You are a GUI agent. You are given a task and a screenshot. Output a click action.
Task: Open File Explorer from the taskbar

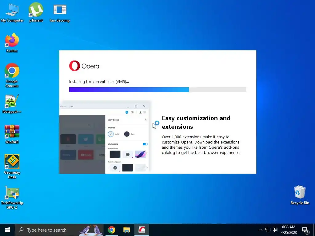tap(126, 230)
